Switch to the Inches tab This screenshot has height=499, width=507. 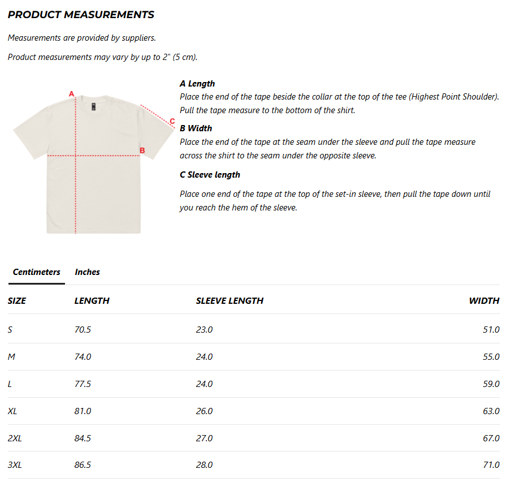coord(87,272)
